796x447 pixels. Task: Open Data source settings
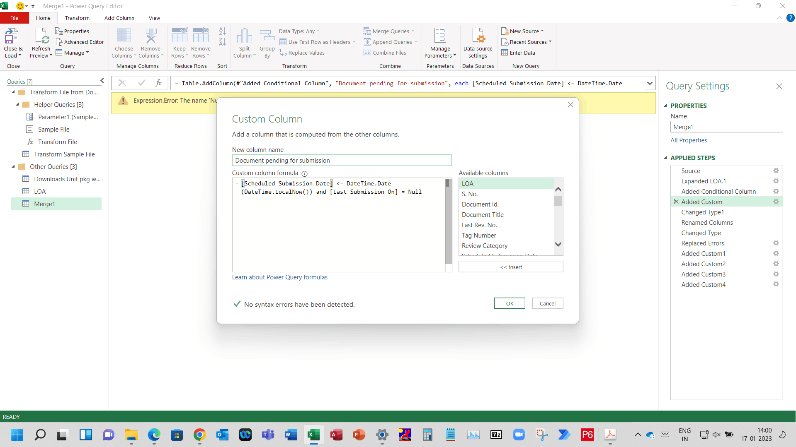(x=478, y=43)
